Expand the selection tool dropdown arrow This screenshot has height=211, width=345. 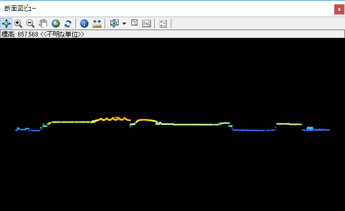[x=125, y=24]
